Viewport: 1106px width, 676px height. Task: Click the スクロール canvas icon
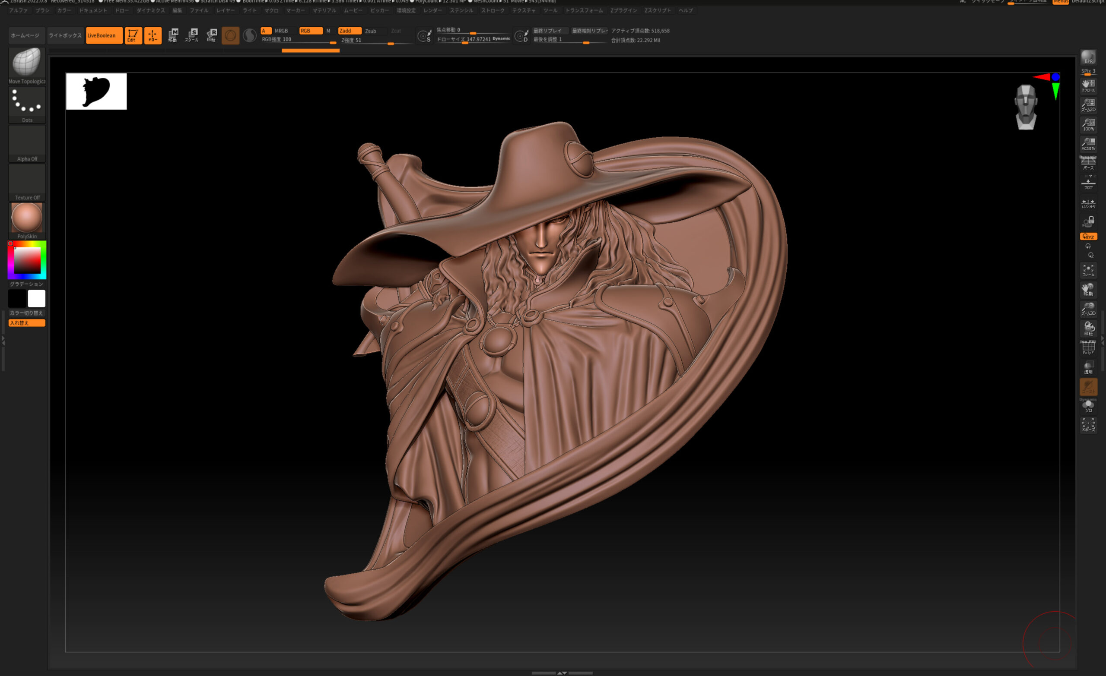pos(1088,85)
